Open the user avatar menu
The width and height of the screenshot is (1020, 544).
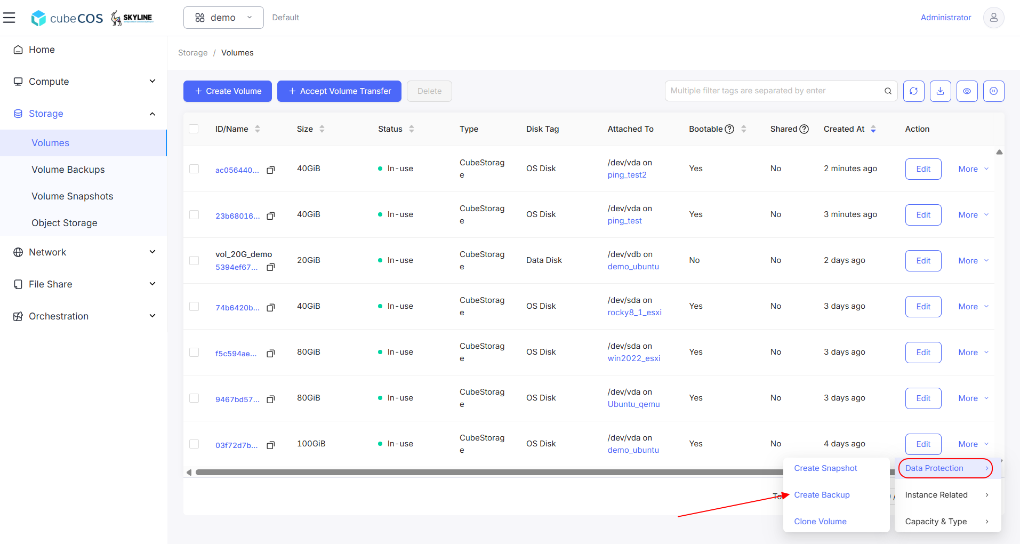[x=993, y=18]
